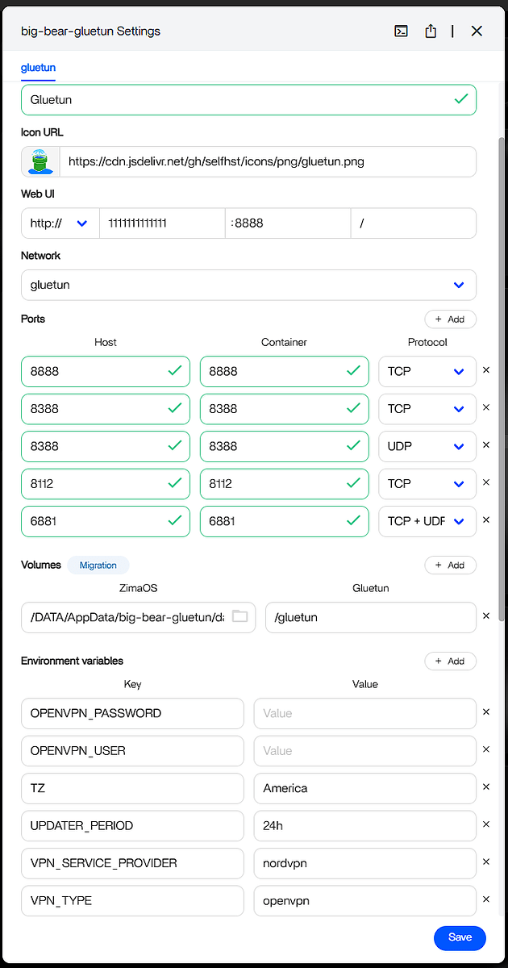Screen dimensions: 508x968
Task: Switch to the gluetun tab
Action: [x=38, y=69]
